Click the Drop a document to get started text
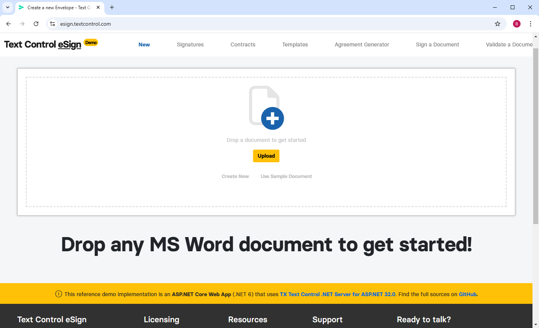The image size is (539, 328). coord(266,140)
